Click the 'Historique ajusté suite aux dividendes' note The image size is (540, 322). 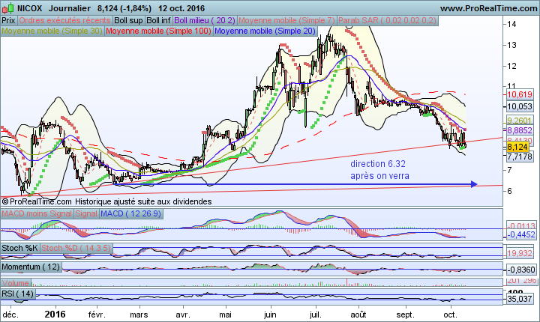point(143,201)
